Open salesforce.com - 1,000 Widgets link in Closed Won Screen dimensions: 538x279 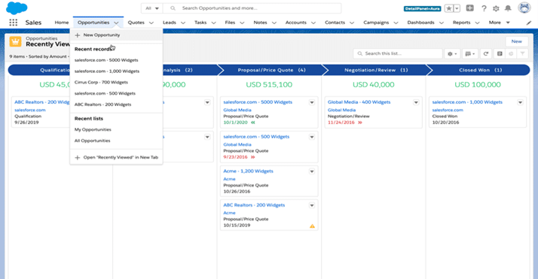pyautogui.click(x=467, y=102)
